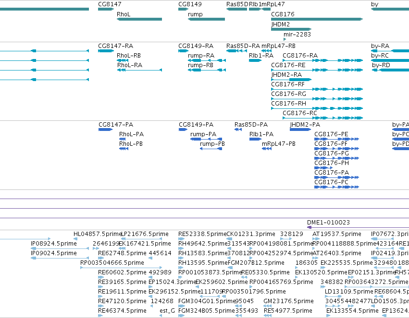
Task: Select protein CG8149-PA
Action: [183, 130]
